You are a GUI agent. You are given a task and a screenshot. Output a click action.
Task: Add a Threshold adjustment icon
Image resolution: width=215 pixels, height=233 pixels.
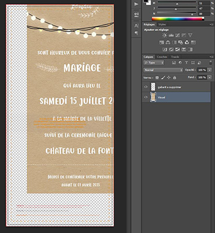[x=178, y=50]
